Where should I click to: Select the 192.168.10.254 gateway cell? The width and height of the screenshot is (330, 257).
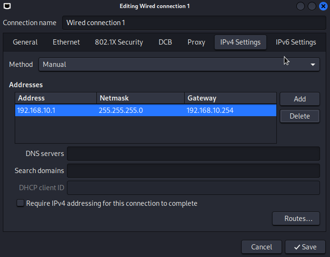coord(210,110)
